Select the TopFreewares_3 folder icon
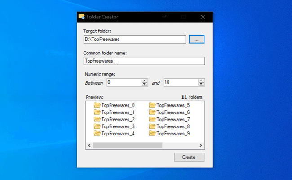 point(97,126)
